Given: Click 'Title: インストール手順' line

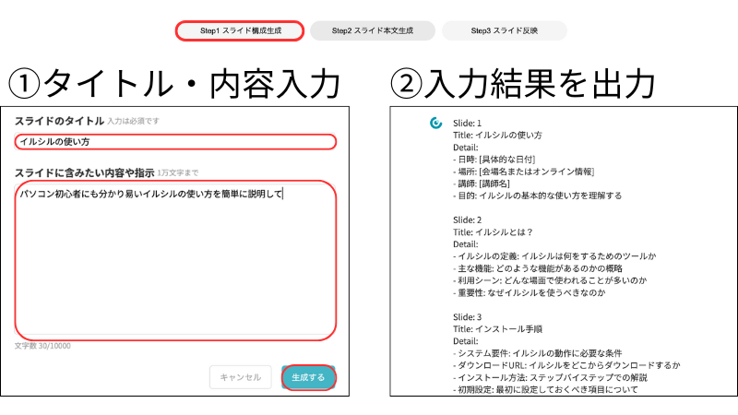Looking at the screenshot, I should click(x=497, y=329).
